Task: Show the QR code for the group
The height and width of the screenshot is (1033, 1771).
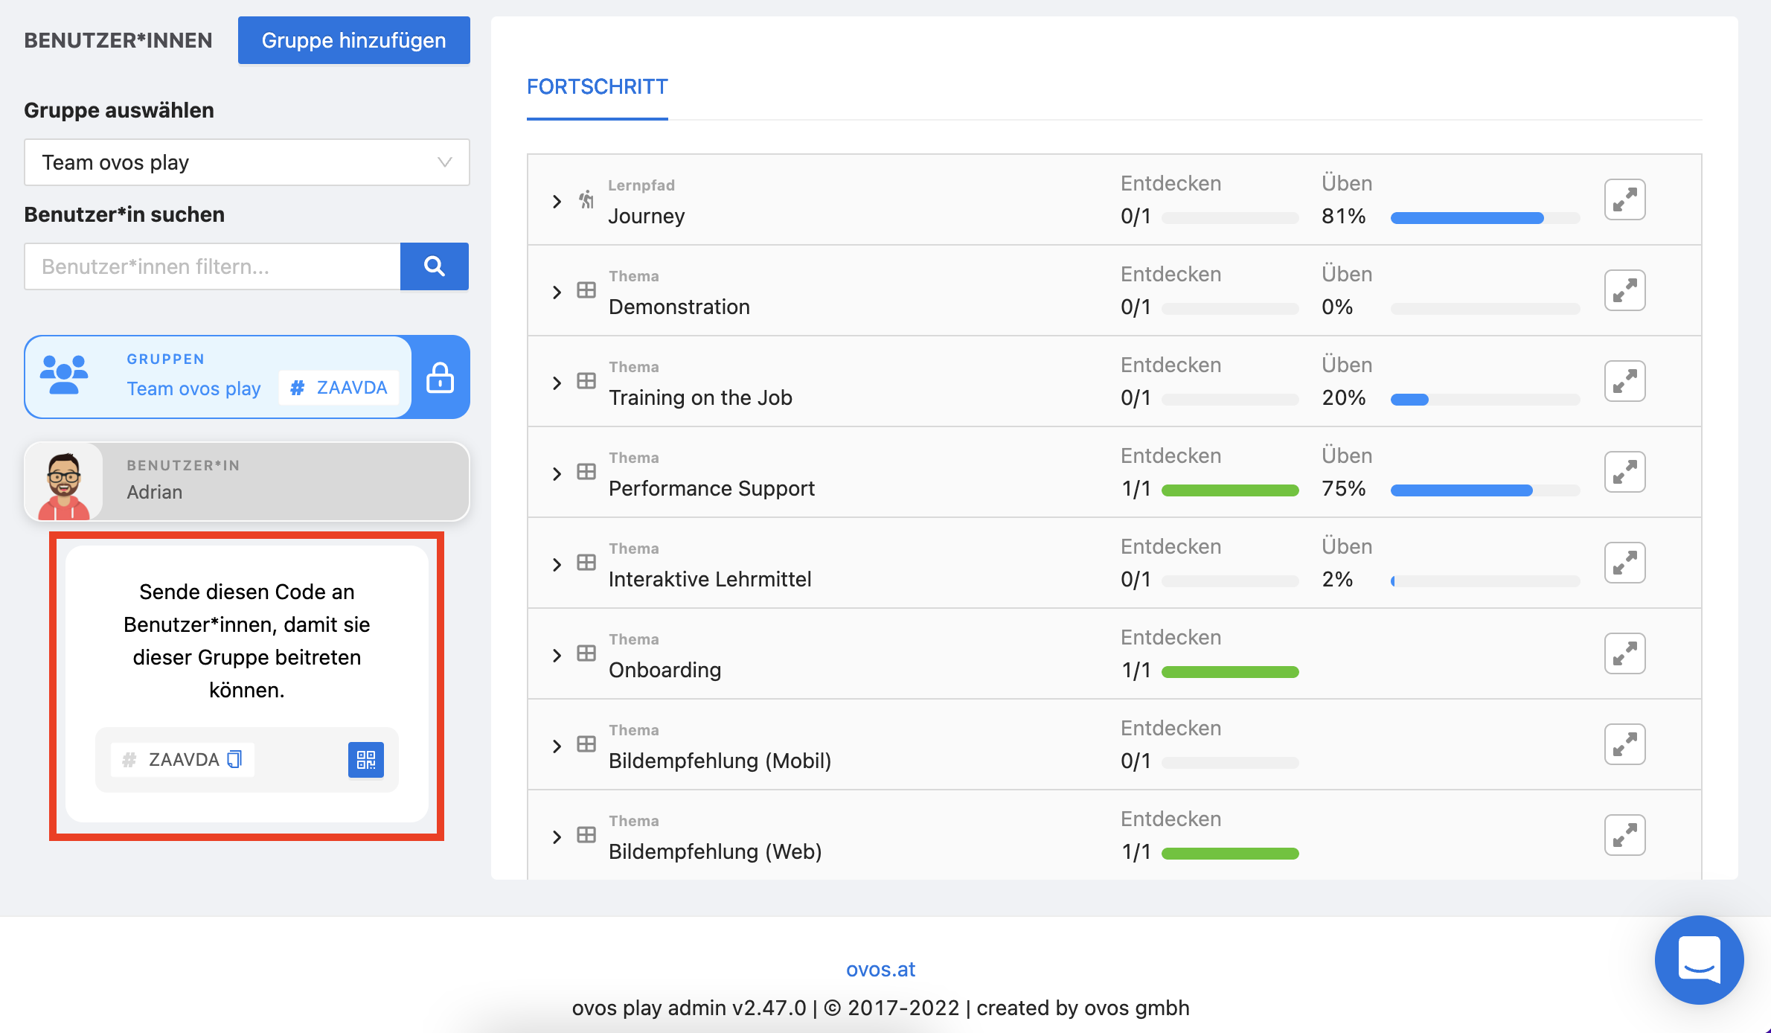Action: (366, 760)
